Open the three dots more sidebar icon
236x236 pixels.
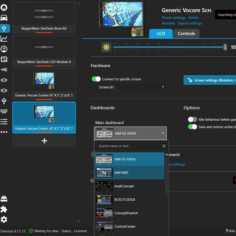click(x=4, y=132)
